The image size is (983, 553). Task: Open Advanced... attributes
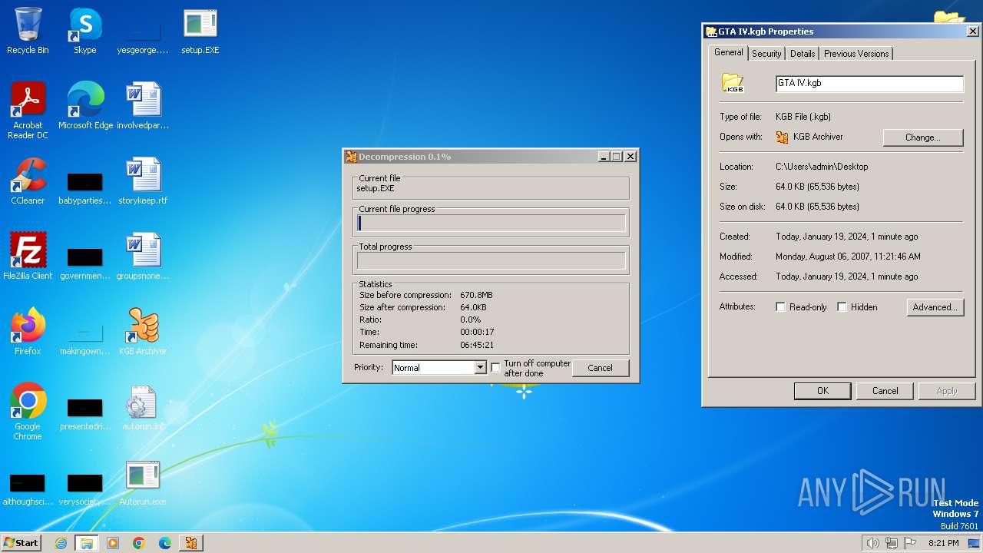pyautogui.click(x=934, y=307)
